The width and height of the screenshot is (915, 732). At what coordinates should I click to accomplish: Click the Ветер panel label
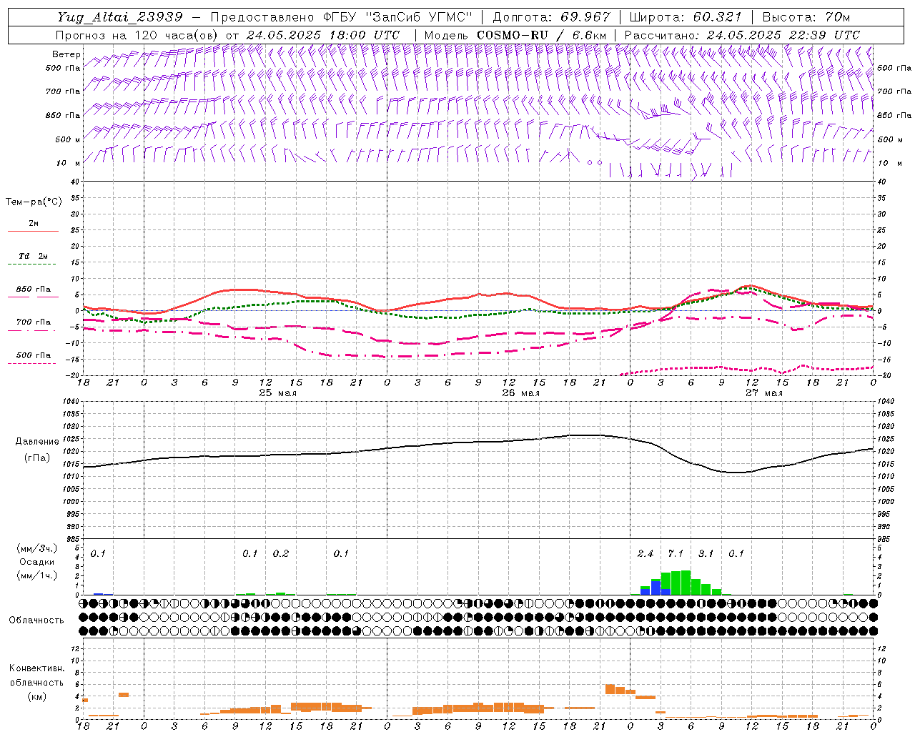pos(66,54)
